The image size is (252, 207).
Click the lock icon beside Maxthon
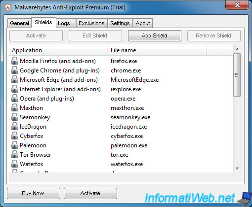click(x=14, y=107)
